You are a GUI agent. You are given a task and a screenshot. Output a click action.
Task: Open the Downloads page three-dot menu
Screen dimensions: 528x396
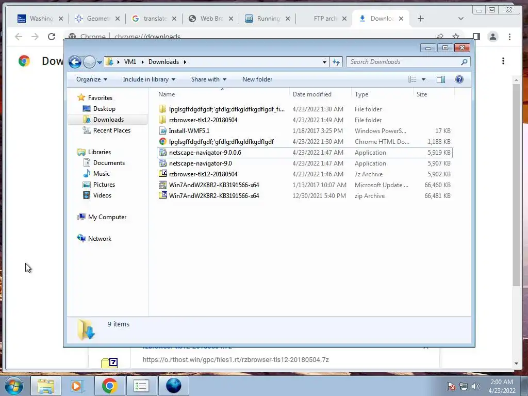(x=503, y=61)
